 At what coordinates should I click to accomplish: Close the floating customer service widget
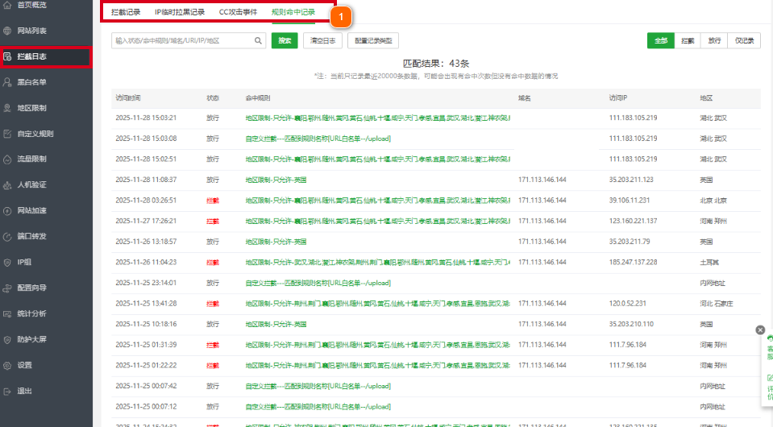coord(760,330)
